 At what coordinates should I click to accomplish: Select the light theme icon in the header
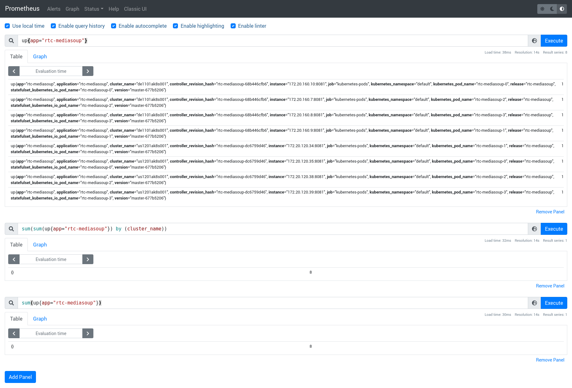click(x=542, y=9)
